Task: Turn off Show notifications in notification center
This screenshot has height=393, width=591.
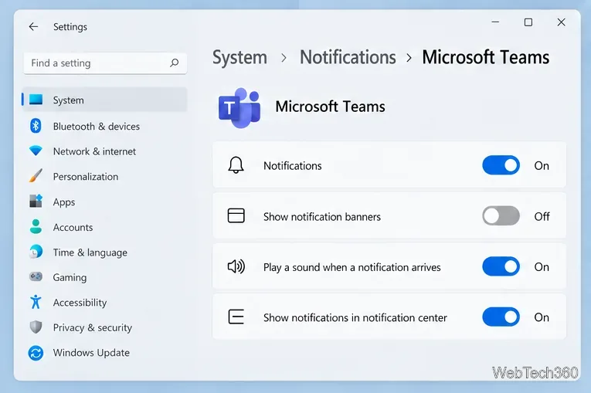Action: [501, 317]
